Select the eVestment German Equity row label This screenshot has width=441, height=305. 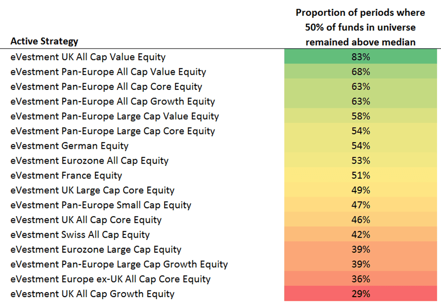70,146
